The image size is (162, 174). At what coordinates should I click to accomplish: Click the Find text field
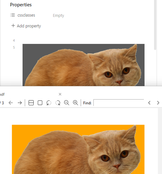point(119,103)
